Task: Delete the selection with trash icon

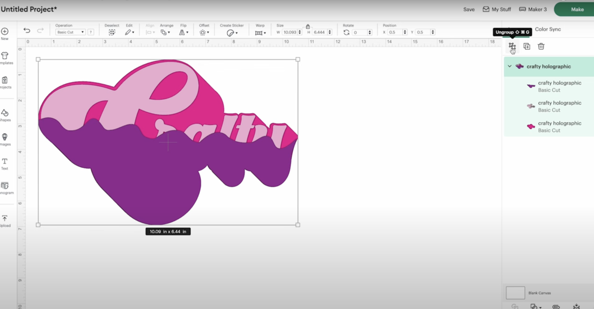Action: [541, 46]
